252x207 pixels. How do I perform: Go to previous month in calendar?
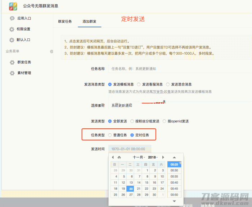(x=113, y=157)
